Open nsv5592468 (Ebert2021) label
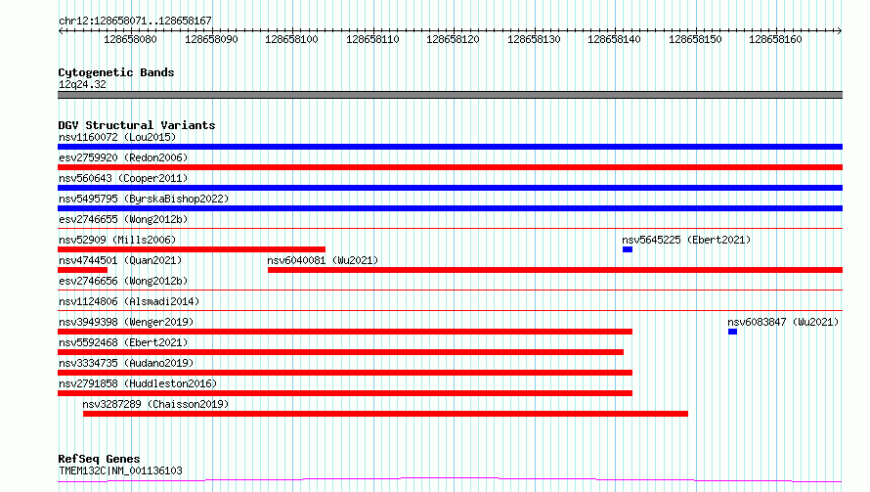 click(123, 342)
